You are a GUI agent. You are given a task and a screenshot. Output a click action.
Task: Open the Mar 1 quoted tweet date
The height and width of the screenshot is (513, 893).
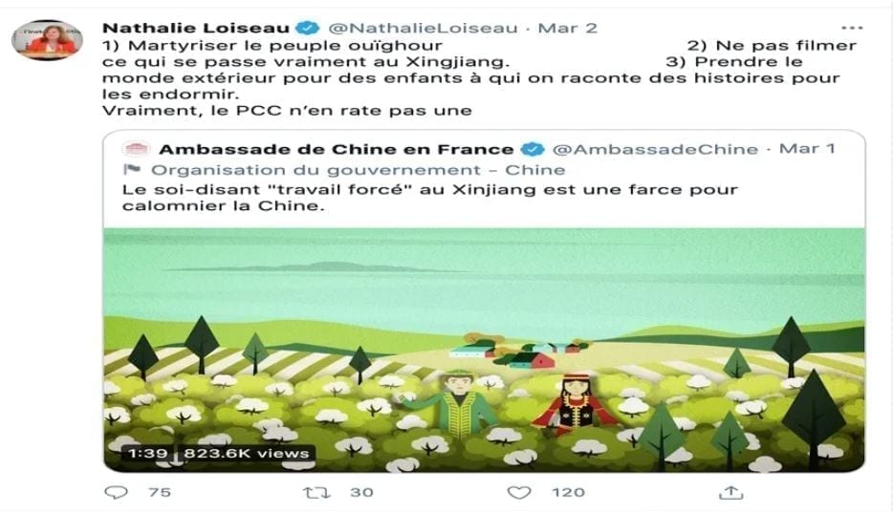(807, 148)
